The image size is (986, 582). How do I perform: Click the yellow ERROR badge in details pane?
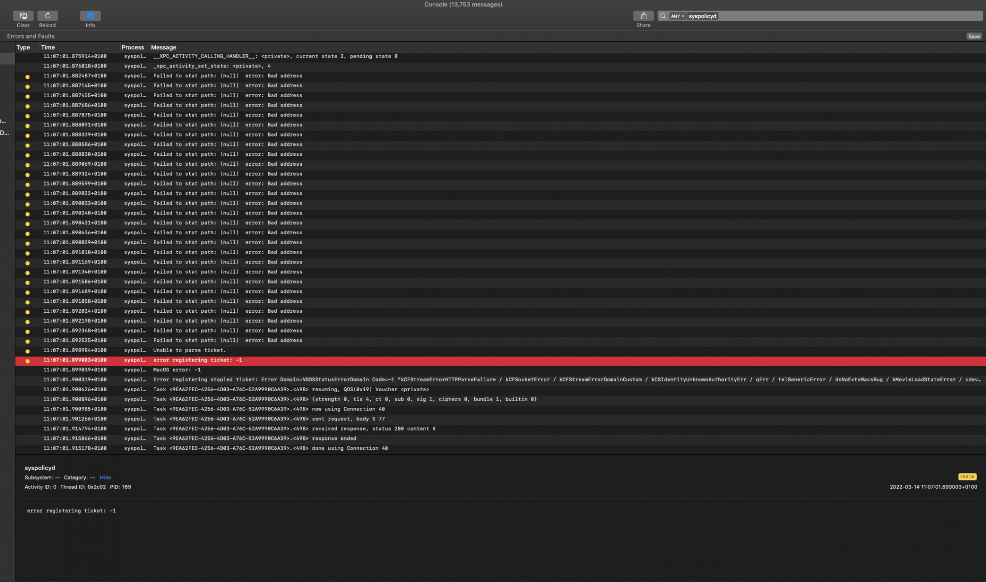coord(967,477)
